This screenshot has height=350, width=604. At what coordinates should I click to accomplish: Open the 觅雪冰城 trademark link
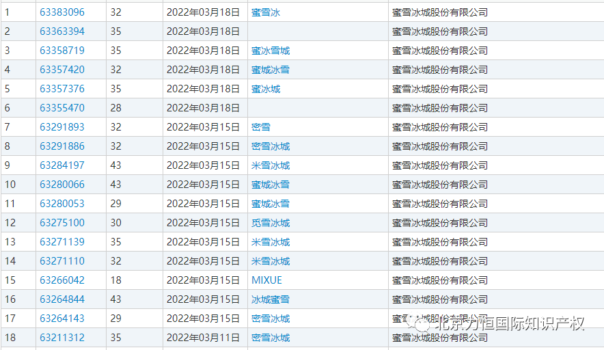pos(271,223)
